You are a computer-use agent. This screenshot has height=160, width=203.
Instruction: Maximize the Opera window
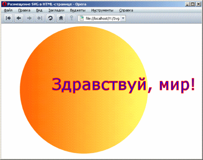point(193,4)
